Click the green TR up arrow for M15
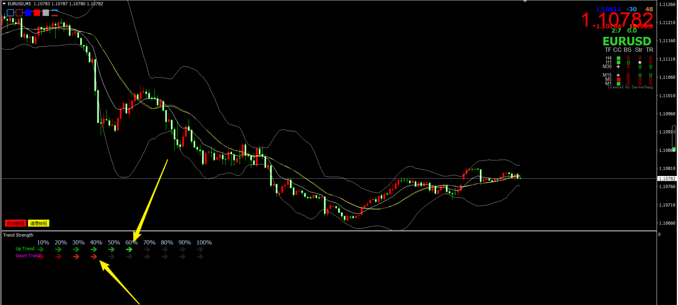Image resolution: width=678 pixels, height=305 pixels. pos(650,75)
